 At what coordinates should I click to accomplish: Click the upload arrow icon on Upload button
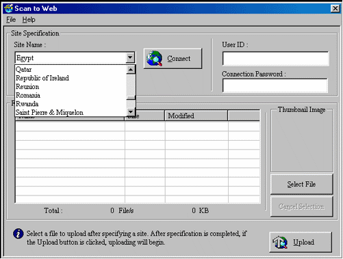280,242
